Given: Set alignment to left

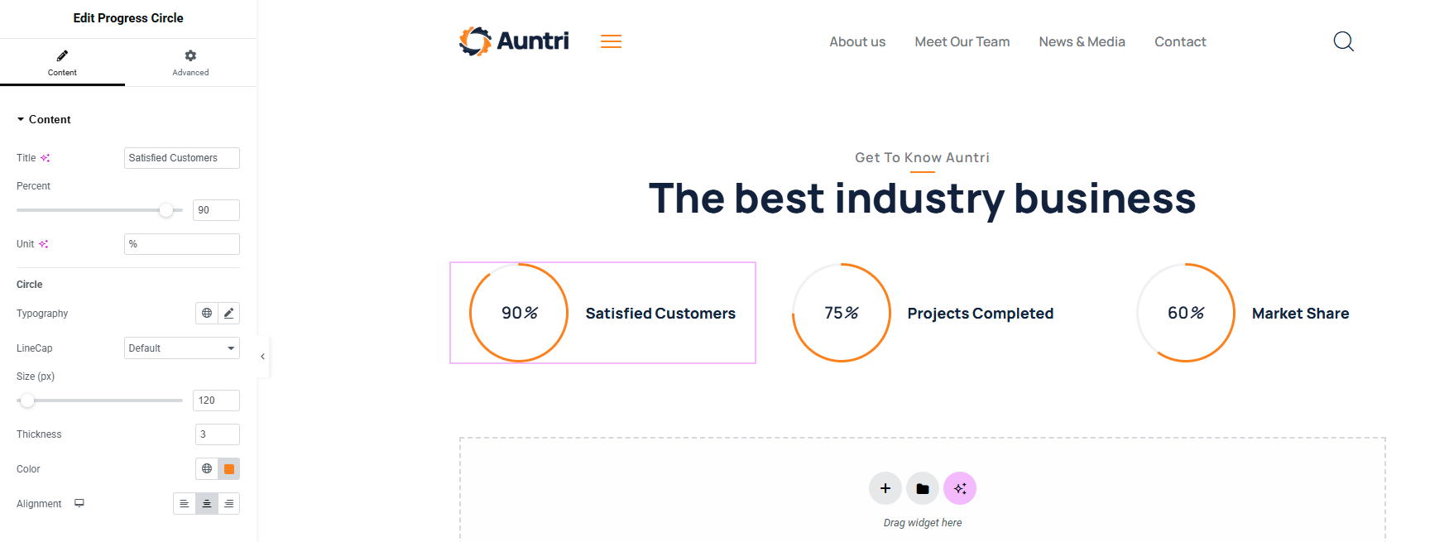Looking at the screenshot, I should (x=185, y=503).
